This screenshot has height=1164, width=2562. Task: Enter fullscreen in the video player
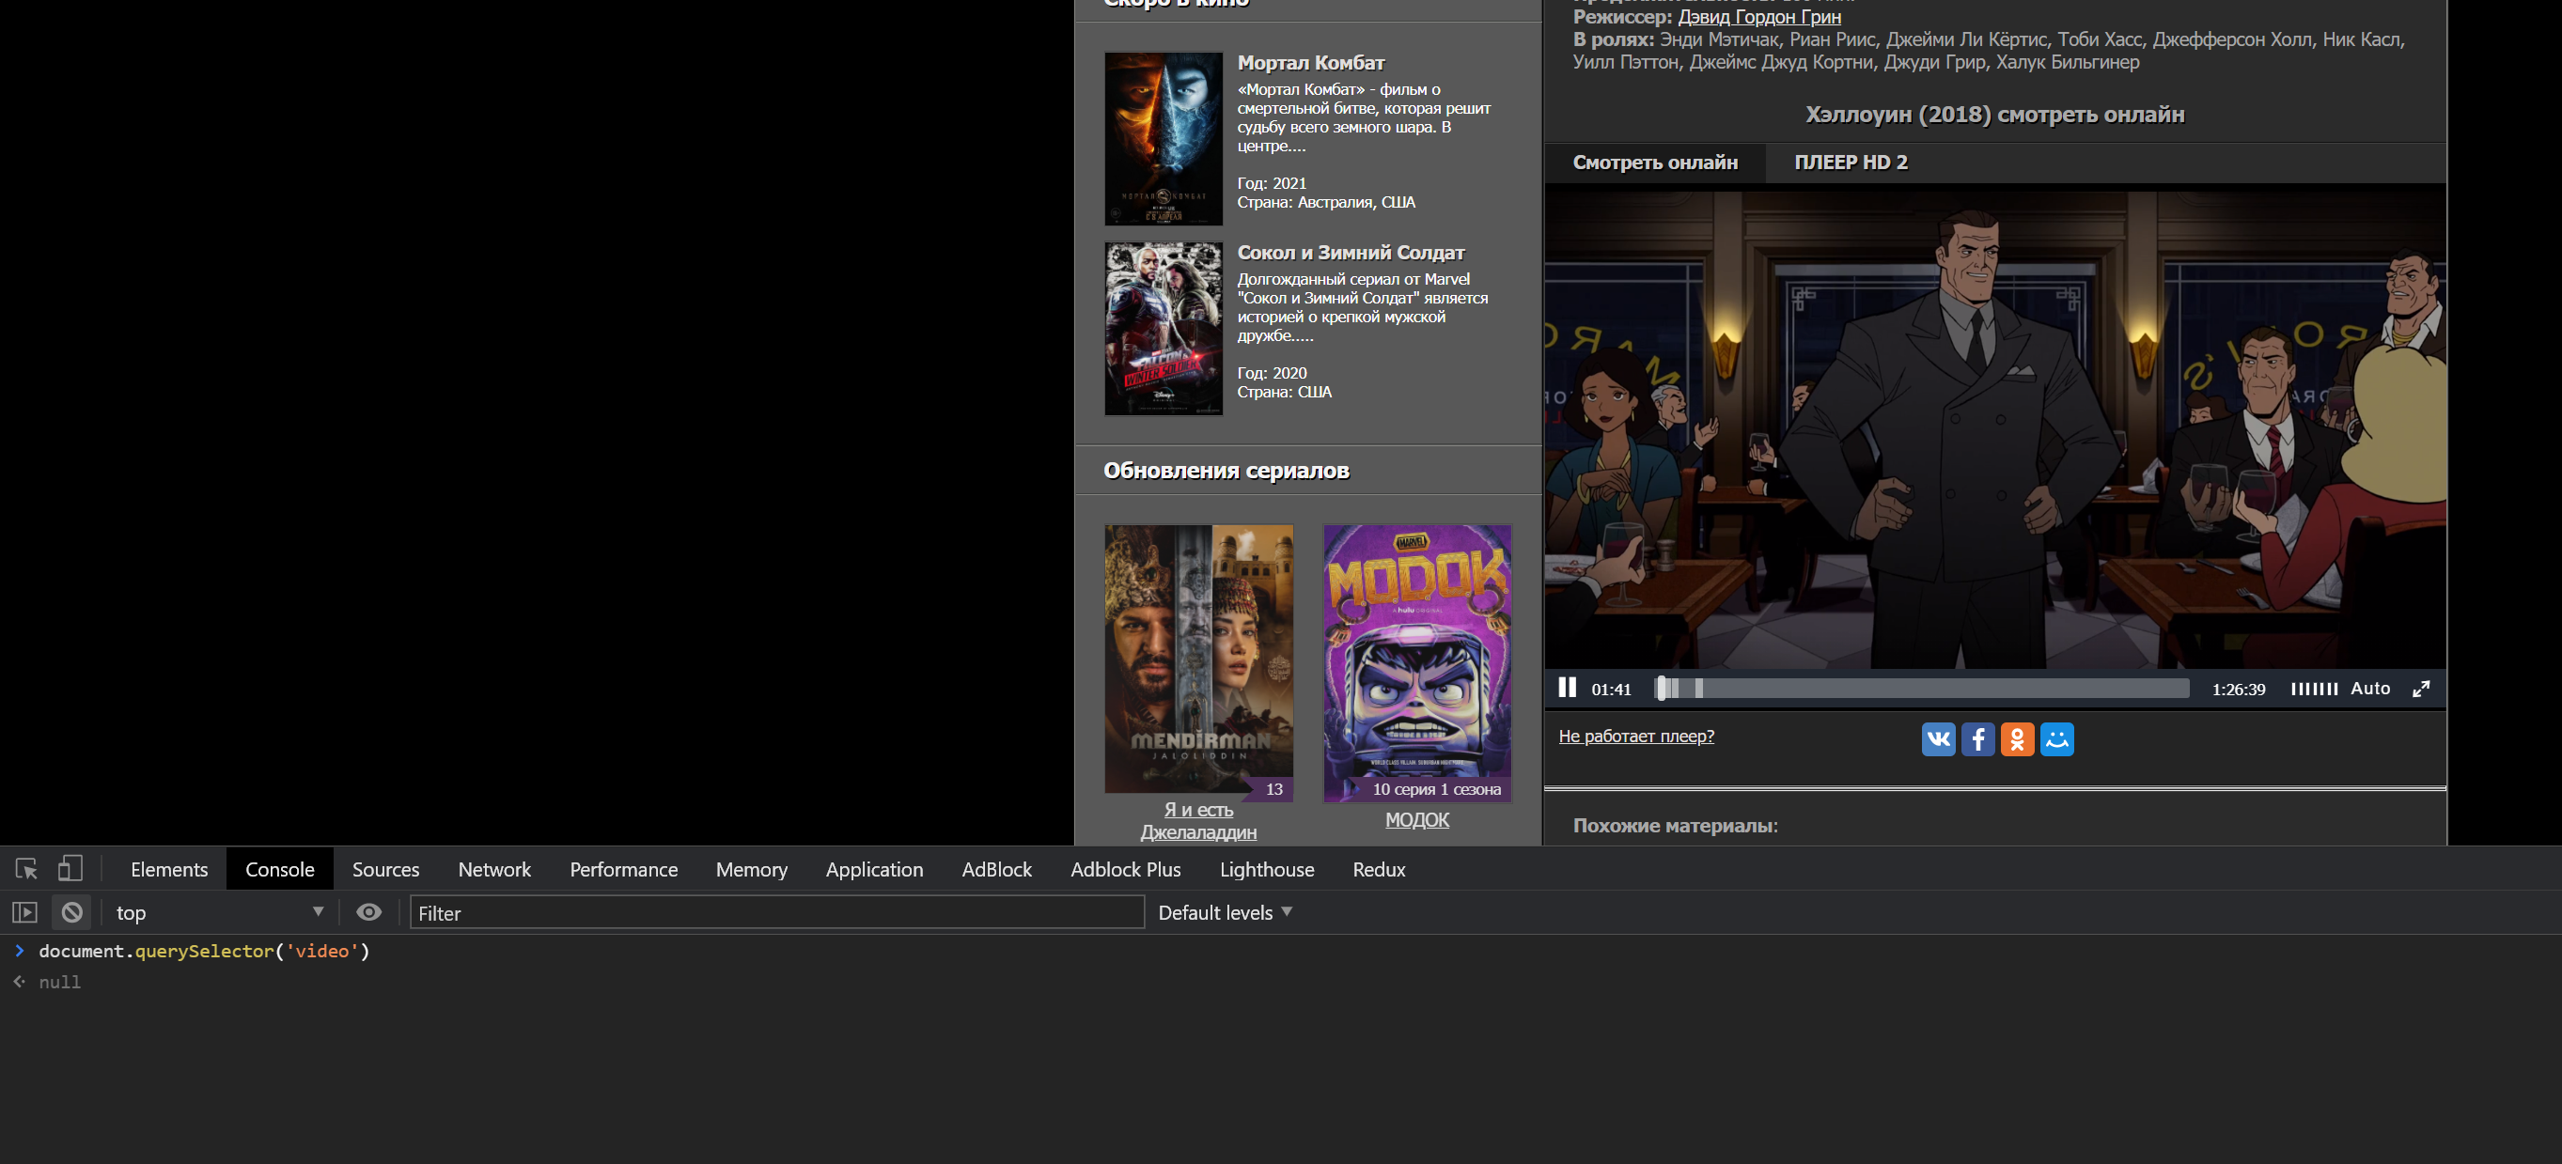[x=2421, y=689]
